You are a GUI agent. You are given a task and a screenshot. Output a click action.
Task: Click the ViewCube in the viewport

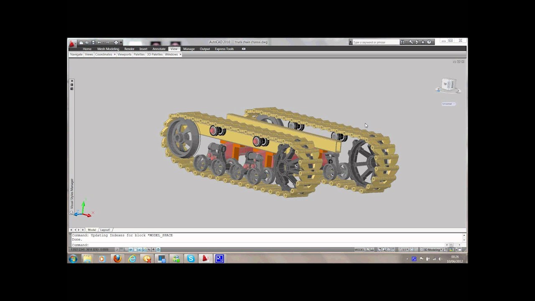point(448,85)
